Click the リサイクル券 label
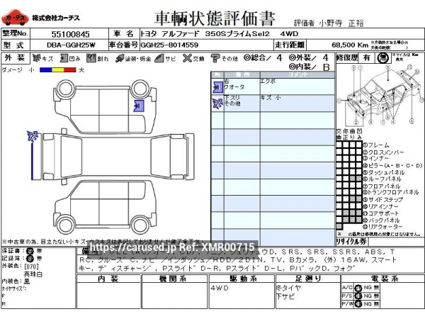The width and height of the screenshot is (425, 319). pyautogui.click(x=351, y=241)
